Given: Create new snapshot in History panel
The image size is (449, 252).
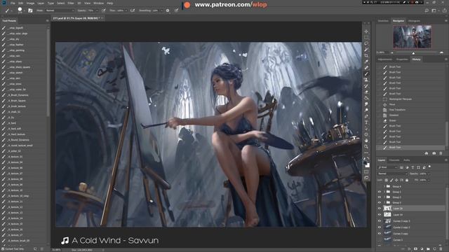Looking at the screenshot, I should [x=434, y=153].
